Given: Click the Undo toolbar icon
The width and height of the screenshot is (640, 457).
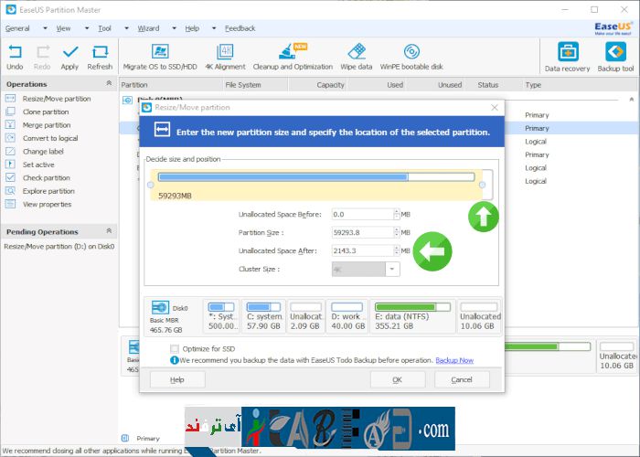Looking at the screenshot, I should (x=15, y=52).
